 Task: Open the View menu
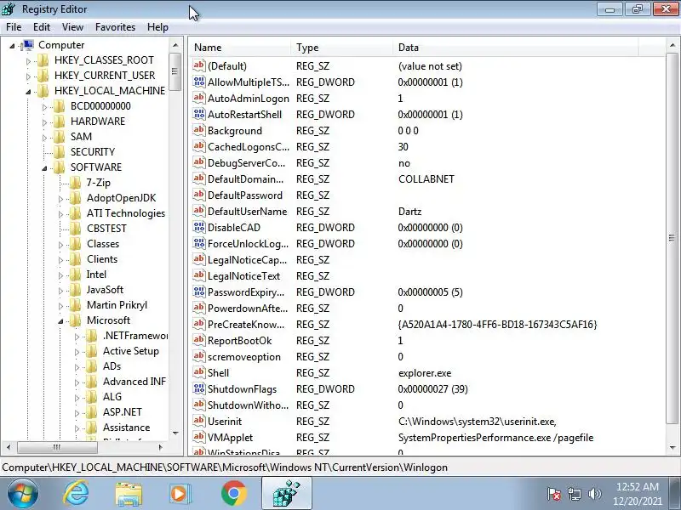[72, 27]
